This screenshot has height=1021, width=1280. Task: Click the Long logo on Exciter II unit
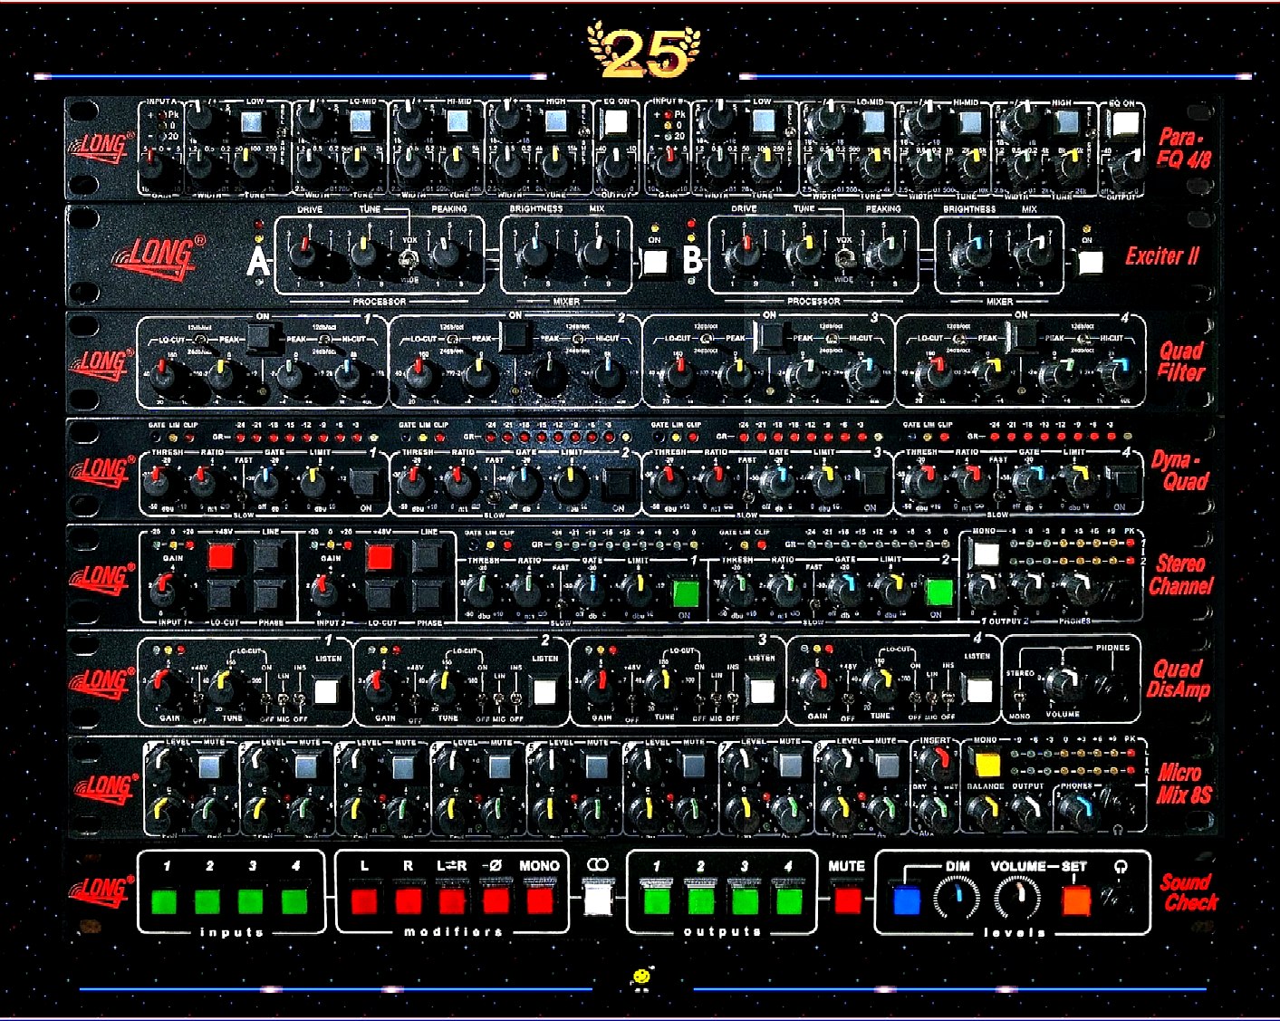[159, 256]
